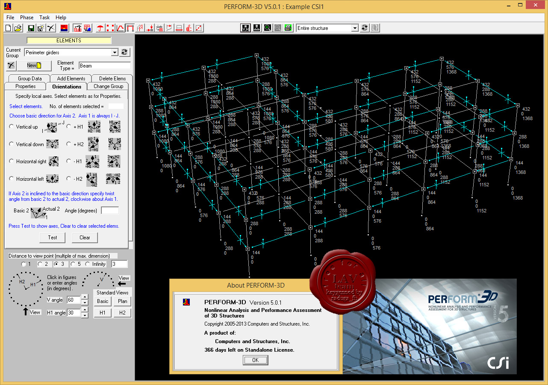548x385 pixels.
Task: Click the red building frame modeling icon
Action: [x=77, y=28]
